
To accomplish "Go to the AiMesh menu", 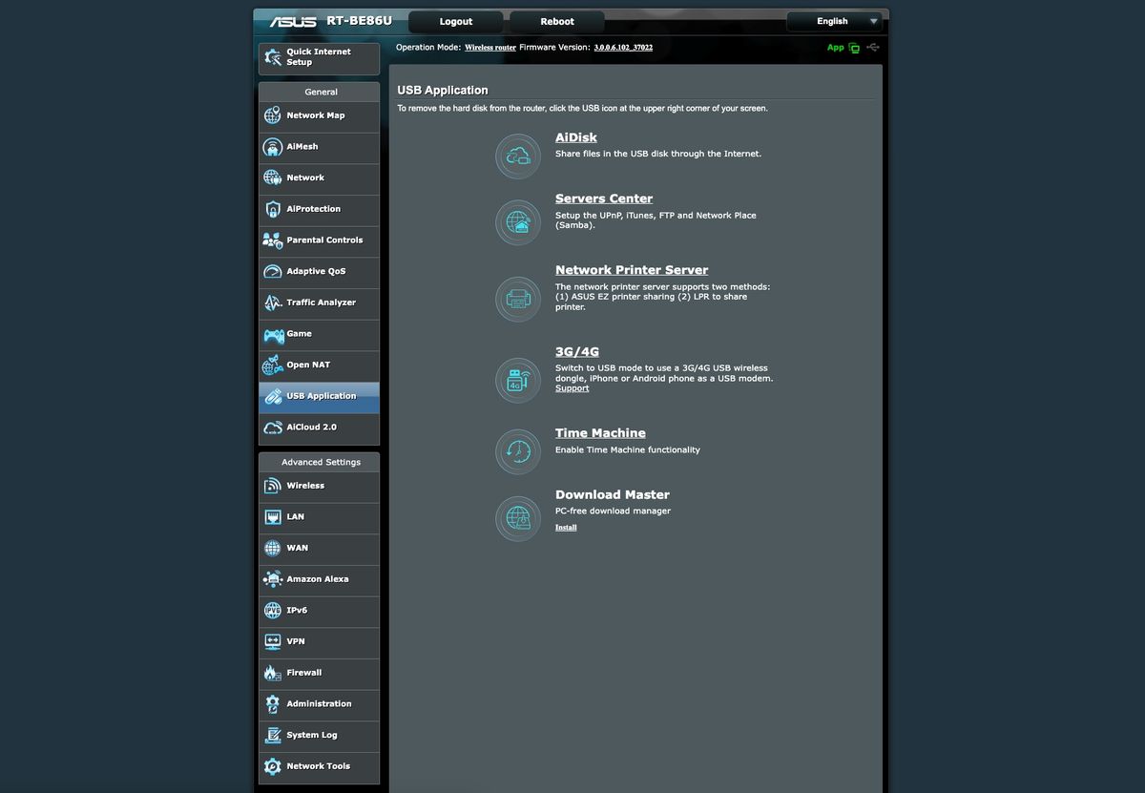I will [x=319, y=147].
